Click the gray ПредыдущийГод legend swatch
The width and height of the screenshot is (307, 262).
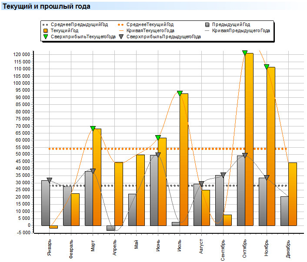208,25
